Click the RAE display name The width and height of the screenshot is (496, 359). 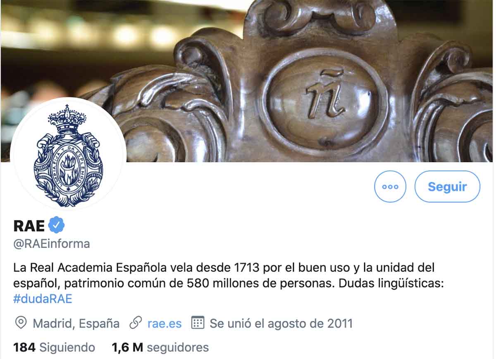pos(29,226)
